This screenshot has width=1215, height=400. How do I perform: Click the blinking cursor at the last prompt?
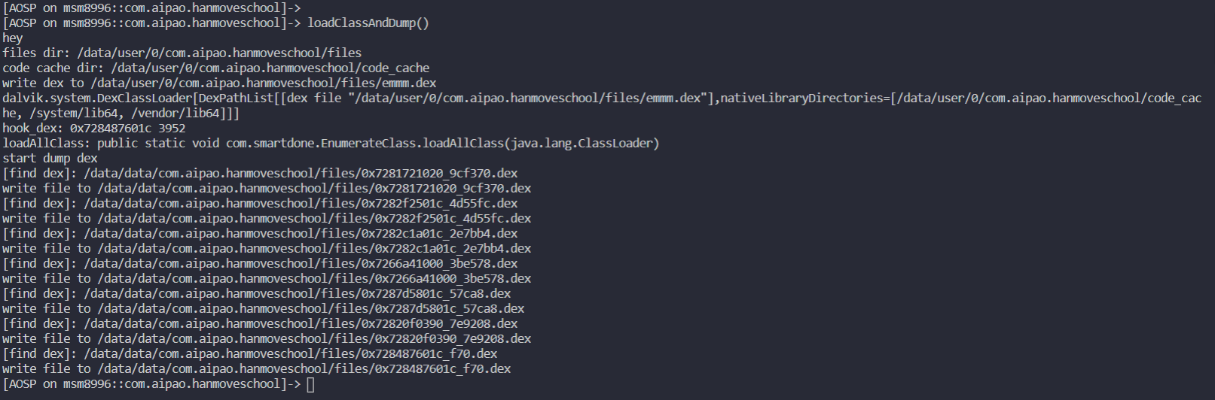tap(310, 384)
